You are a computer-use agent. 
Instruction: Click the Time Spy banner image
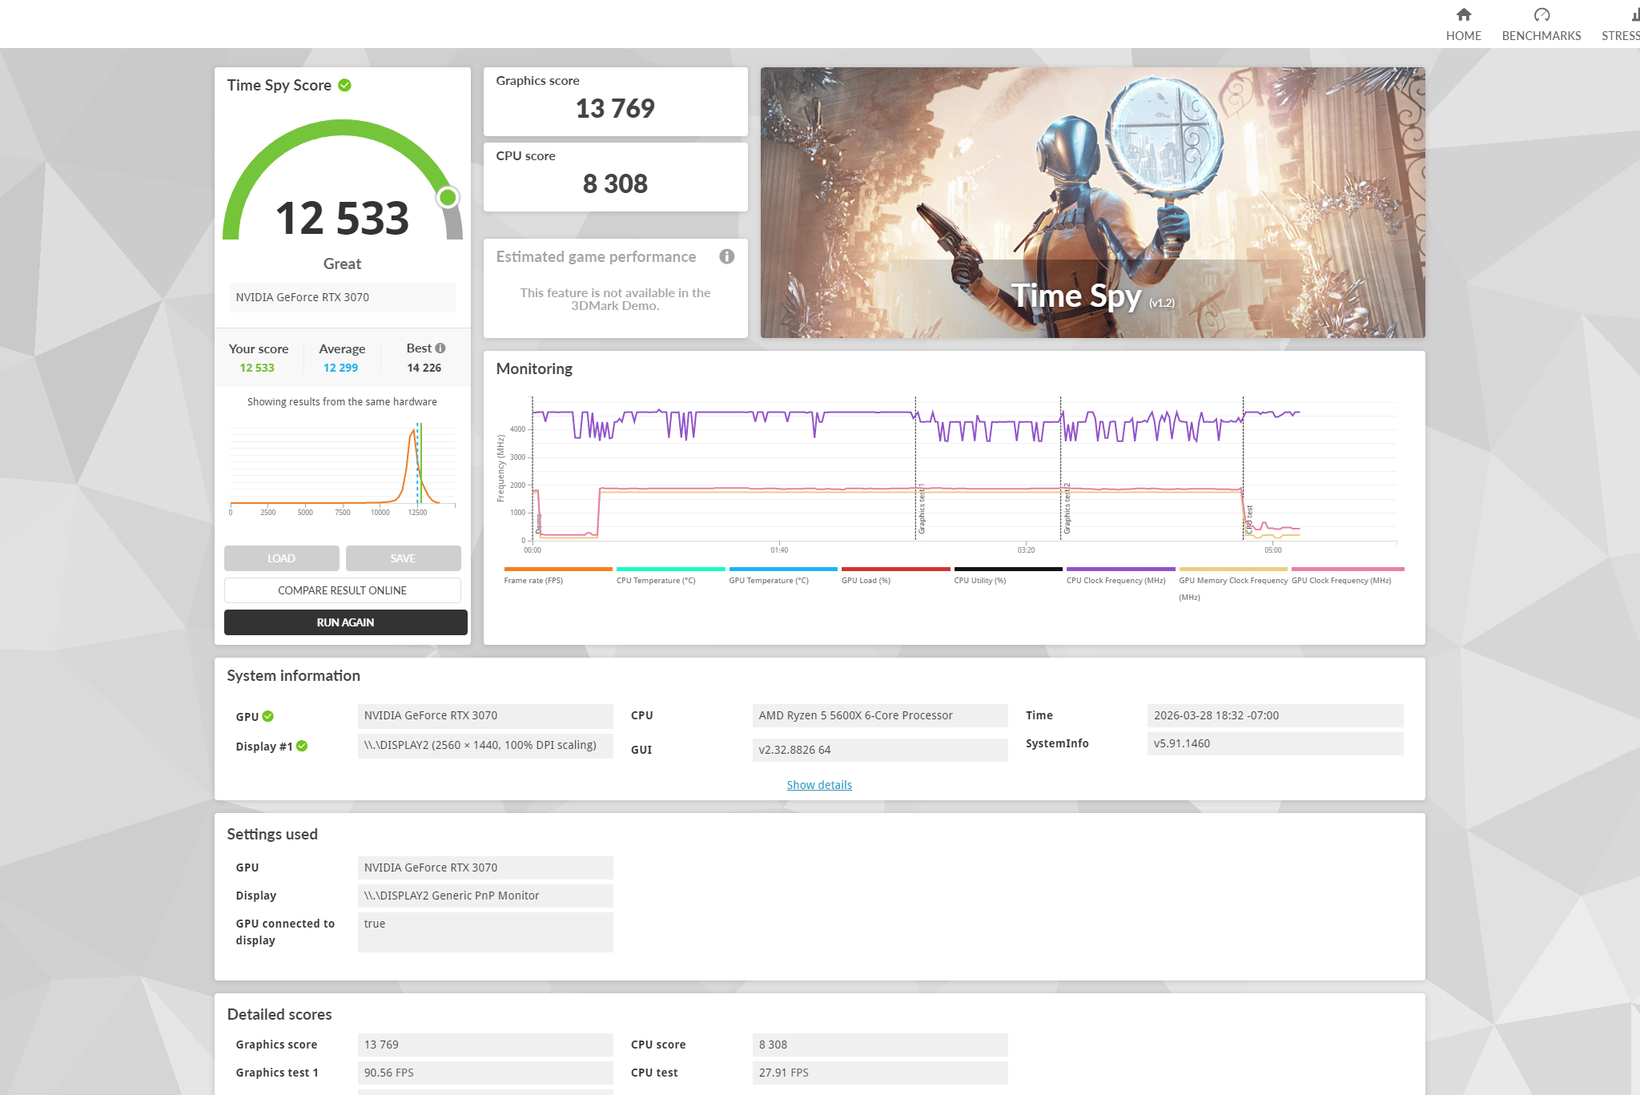pyautogui.click(x=1092, y=203)
